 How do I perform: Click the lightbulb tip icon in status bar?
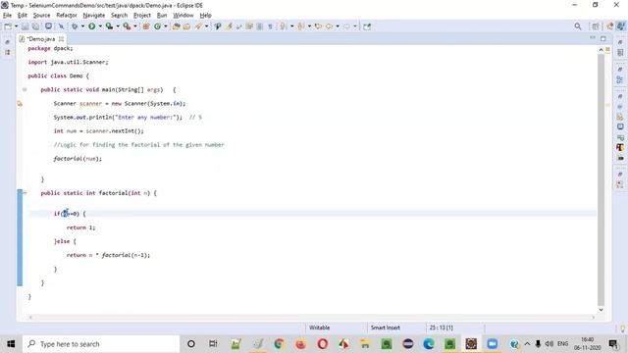622,328
